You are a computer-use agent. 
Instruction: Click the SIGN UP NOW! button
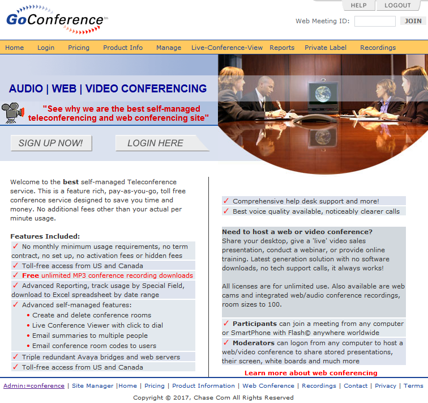(52, 143)
